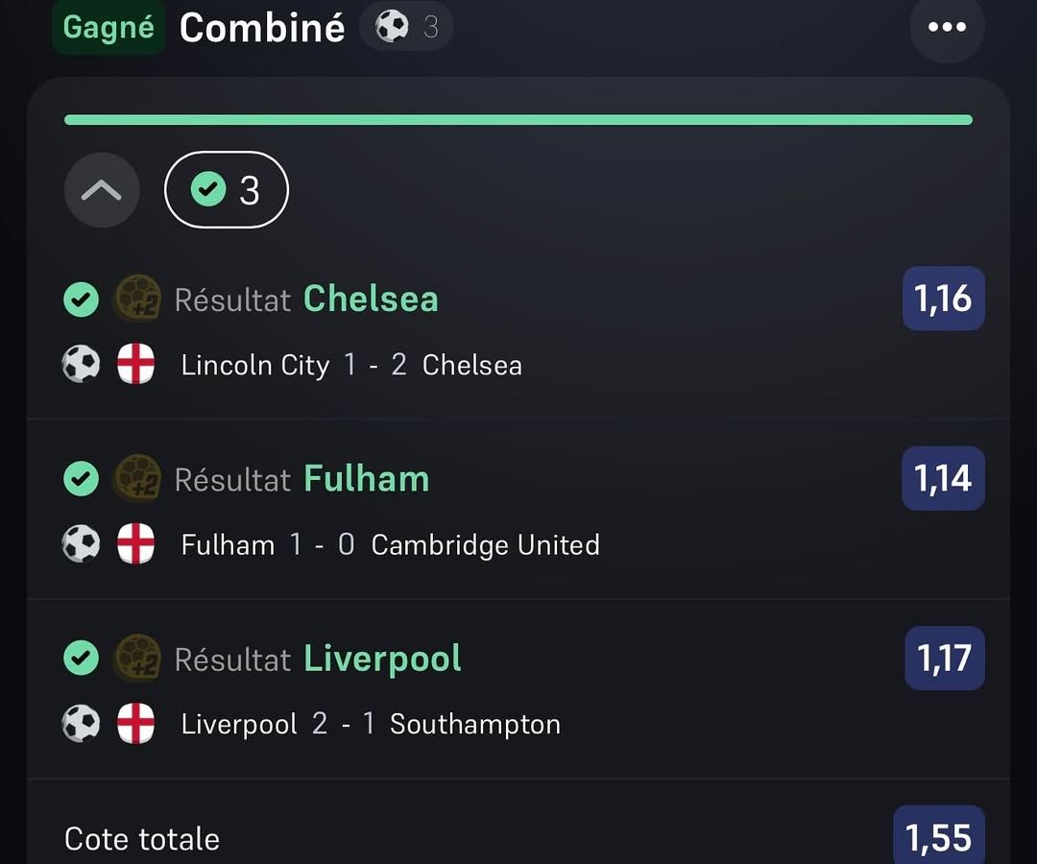Screen dimensions: 1037x864
Task: Click the +2 boost icon beside Fulham
Action: pos(137,478)
